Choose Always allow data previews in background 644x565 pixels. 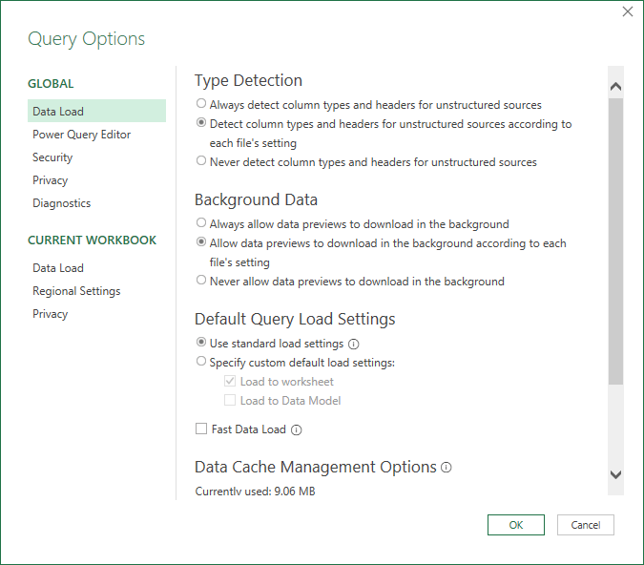201,222
